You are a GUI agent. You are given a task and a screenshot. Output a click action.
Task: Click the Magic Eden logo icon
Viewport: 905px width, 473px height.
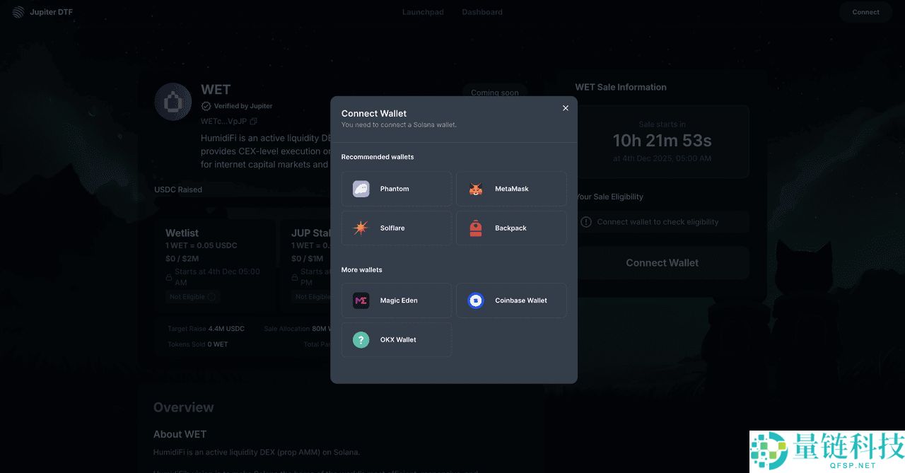pos(361,300)
